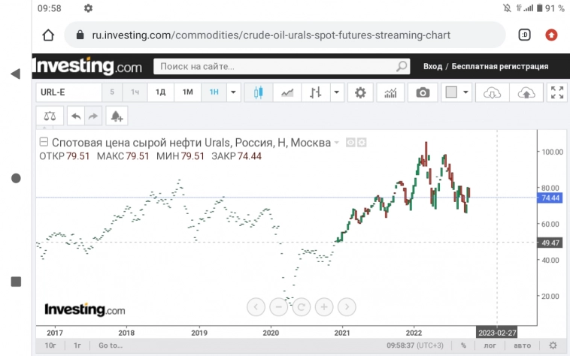Undo the last chart action
Image resolution: width=570 pixels, height=356 pixels.
coord(76,116)
